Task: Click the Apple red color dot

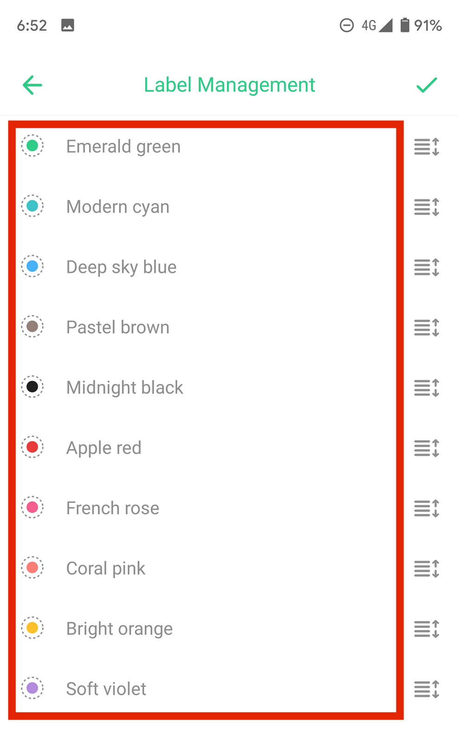Action: 32,447
